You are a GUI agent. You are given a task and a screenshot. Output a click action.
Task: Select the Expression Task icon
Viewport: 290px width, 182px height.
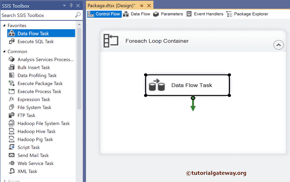(x=11, y=99)
